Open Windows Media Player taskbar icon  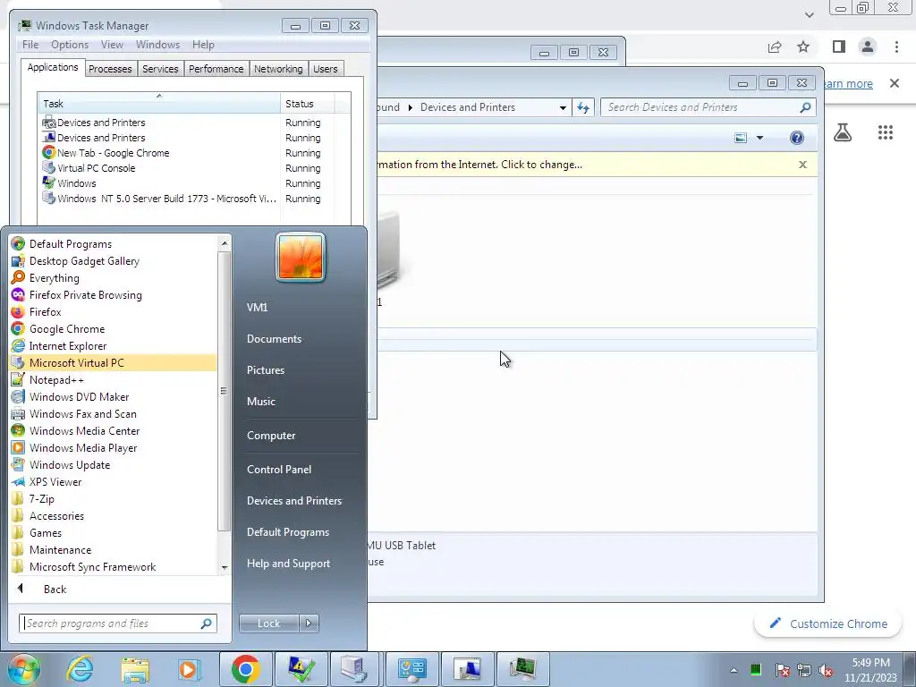pos(189,669)
